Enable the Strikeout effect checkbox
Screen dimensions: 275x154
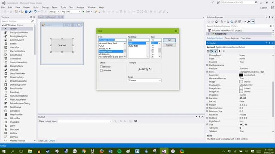tap(101, 67)
